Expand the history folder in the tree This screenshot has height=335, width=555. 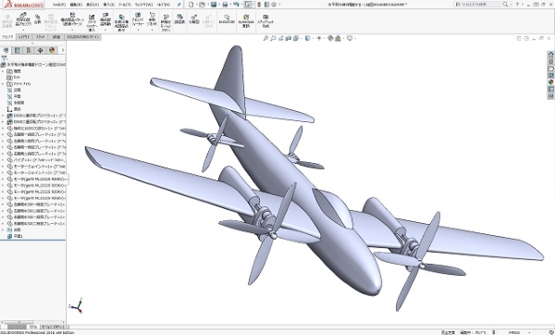point(3,71)
